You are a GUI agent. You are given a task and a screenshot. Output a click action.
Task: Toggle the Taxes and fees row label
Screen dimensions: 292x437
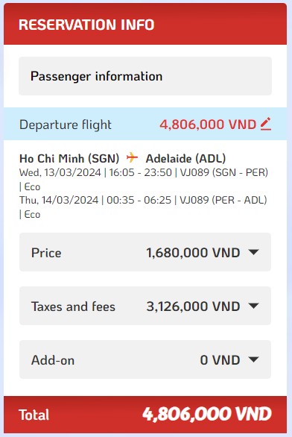[73, 306]
